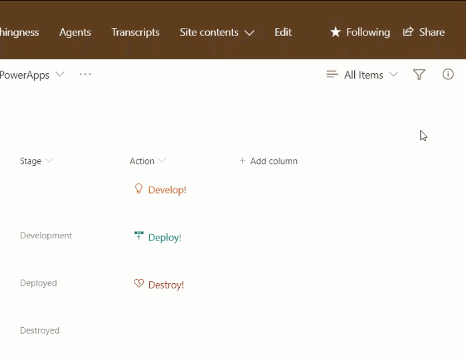Image resolution: width=466 pixels, height=361 pixels.
Task: Go to Transcripts in the navigation
Action: (x=135, y=32)
